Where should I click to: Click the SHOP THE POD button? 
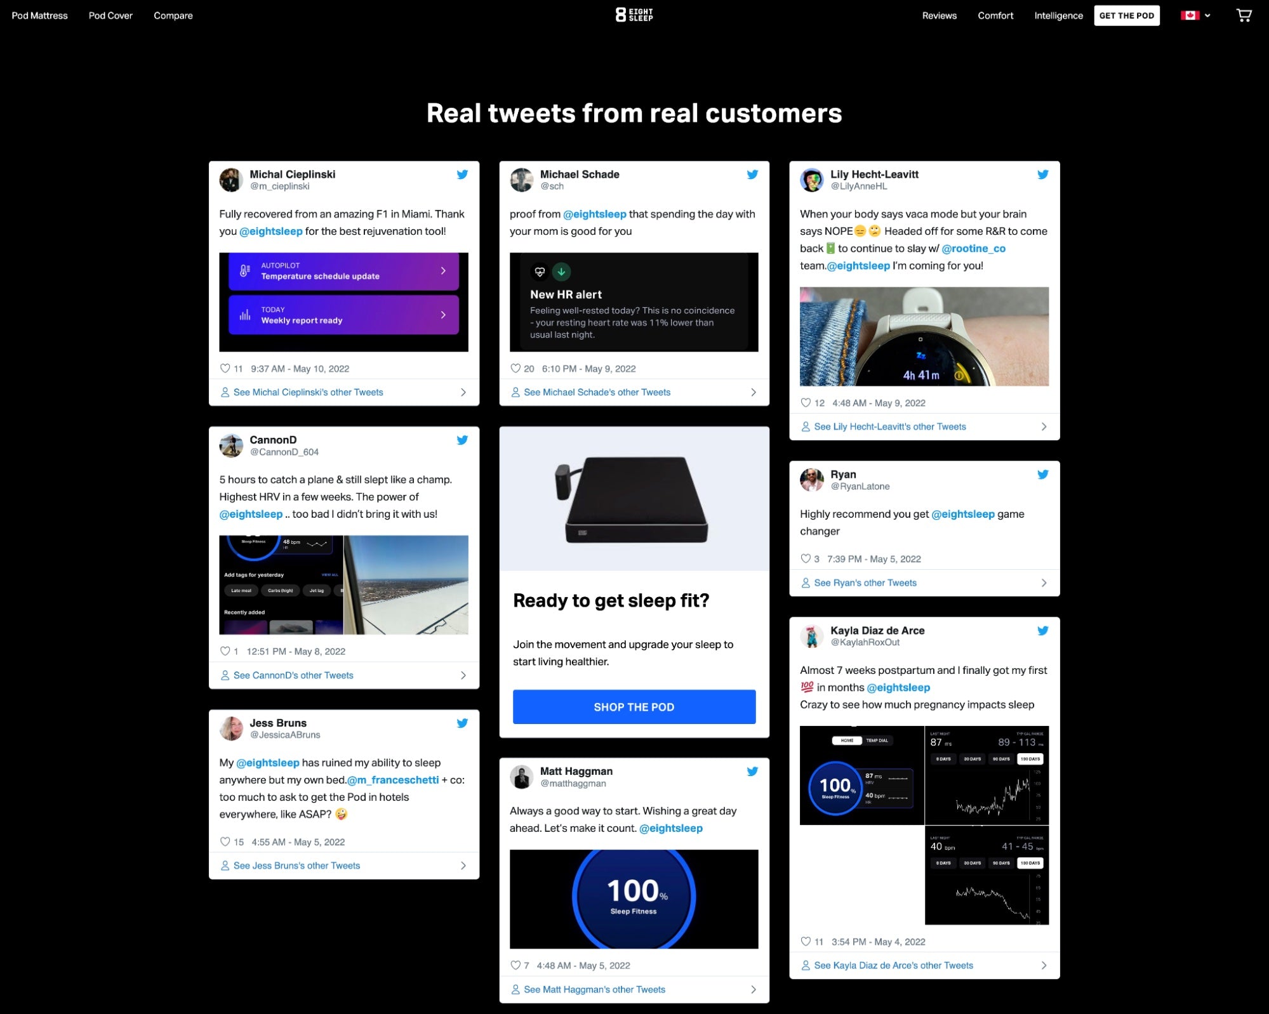pos(634,707)
